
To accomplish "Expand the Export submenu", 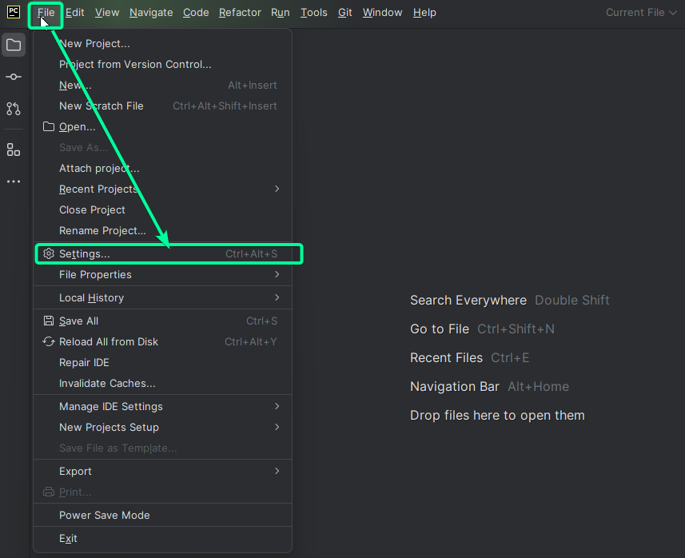I will coord(162,471).
